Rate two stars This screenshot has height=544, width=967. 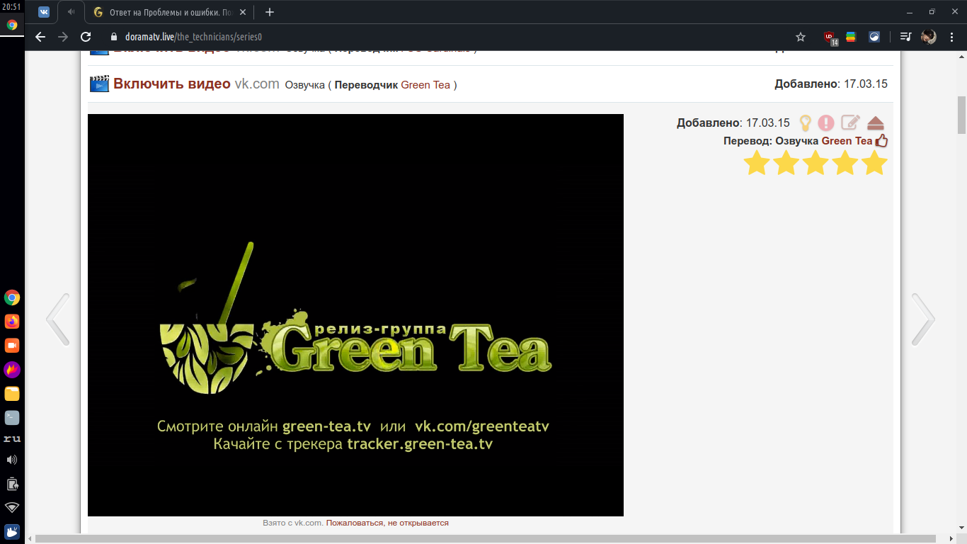786,163
